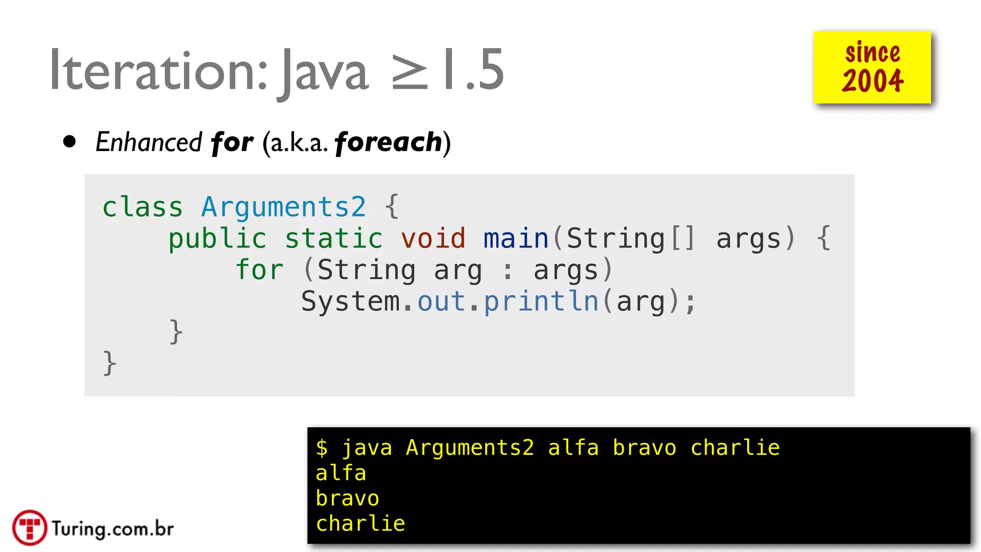Click the 'for (String arg : args)' line
The height and width of the screenshot is (552, 981).
[x=423, y=270]
